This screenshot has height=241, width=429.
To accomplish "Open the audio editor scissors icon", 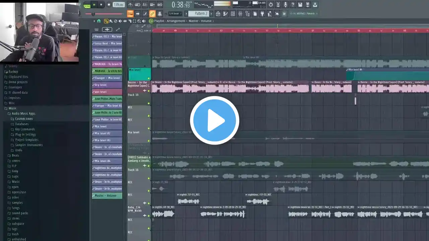I will tap(278, 5).
